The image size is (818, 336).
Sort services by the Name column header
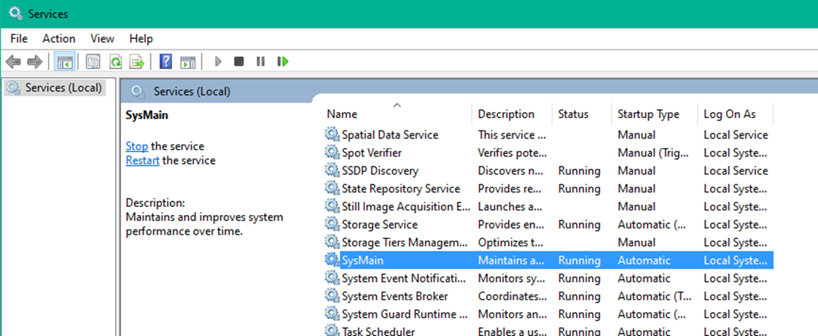pos(342,114)
